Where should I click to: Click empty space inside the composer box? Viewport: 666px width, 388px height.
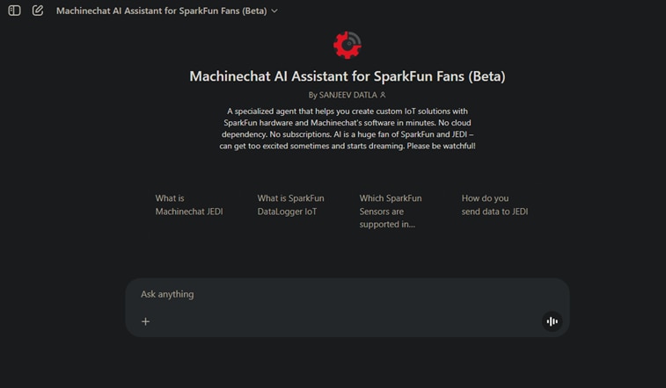click(352, 321)
